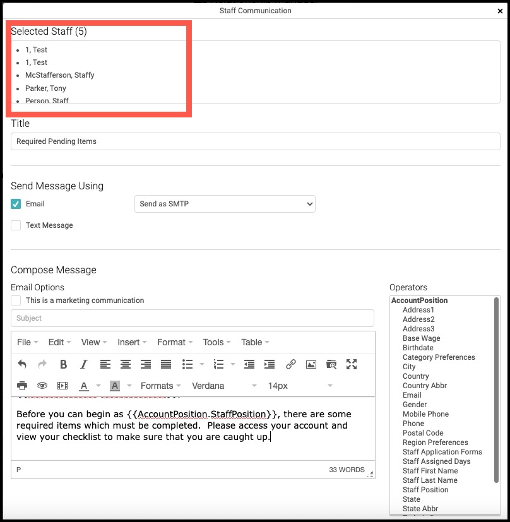510x522 pixels.
Task: Center align the text
Action: pyautogui.click(x=126, y=364)
